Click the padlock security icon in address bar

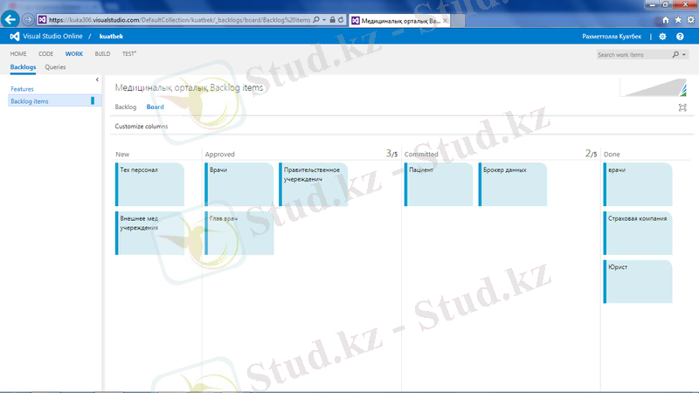[333, 19]
